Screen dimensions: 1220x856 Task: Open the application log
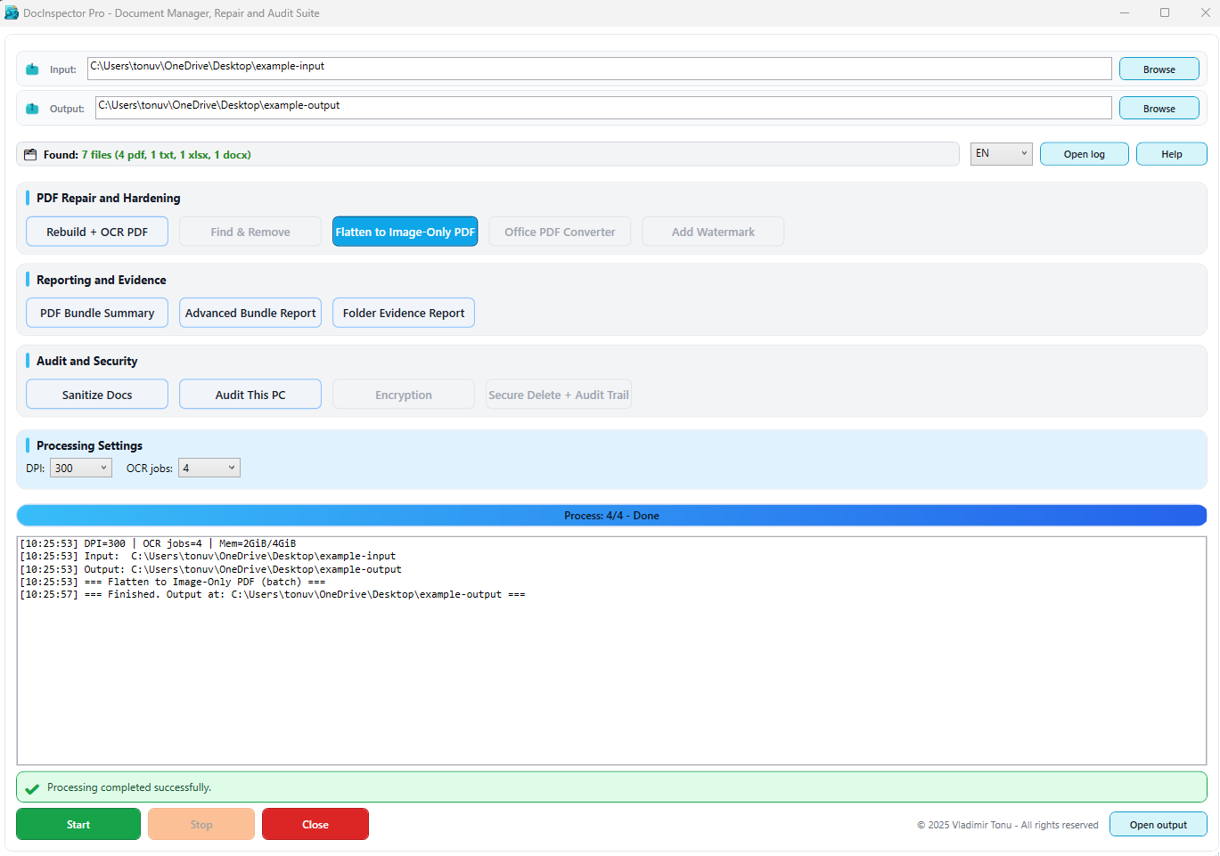click(1084, 153)
